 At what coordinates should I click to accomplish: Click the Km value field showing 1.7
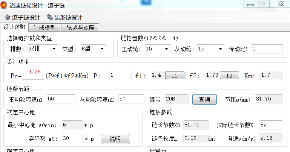pyautogui.click(x=271, y=75)
